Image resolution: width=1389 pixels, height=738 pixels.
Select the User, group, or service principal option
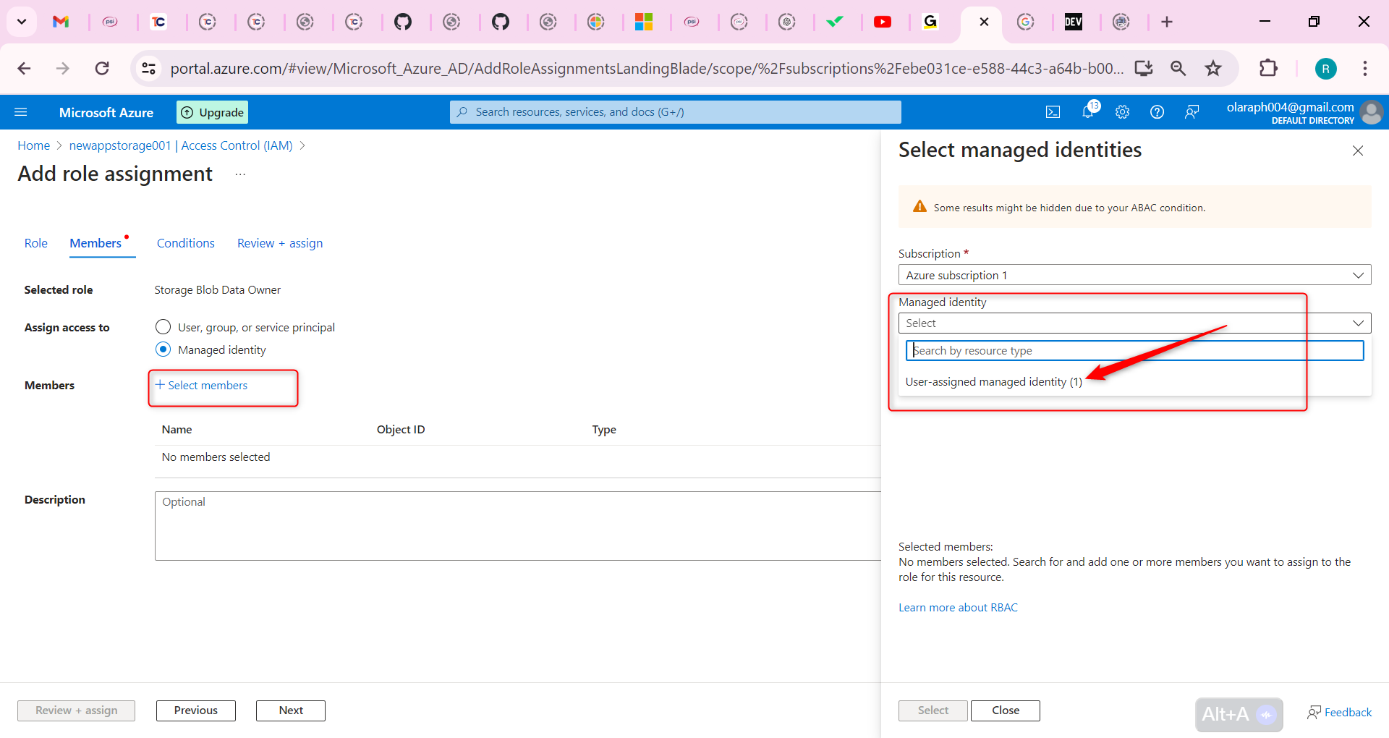coord(163,326)
